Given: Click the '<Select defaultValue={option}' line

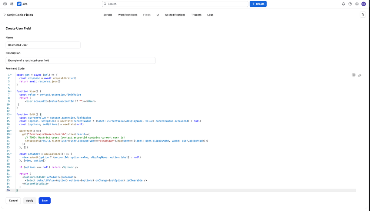Looking at the screenshot, I should [86, 180].
